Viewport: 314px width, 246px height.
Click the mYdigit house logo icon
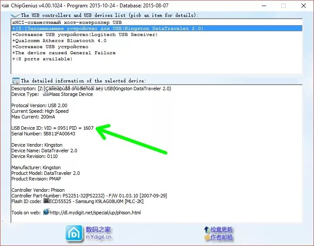[x=74, y=233]
